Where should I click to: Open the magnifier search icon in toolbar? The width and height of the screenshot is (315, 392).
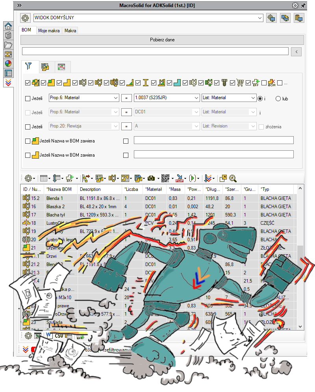tap(233, 178)
